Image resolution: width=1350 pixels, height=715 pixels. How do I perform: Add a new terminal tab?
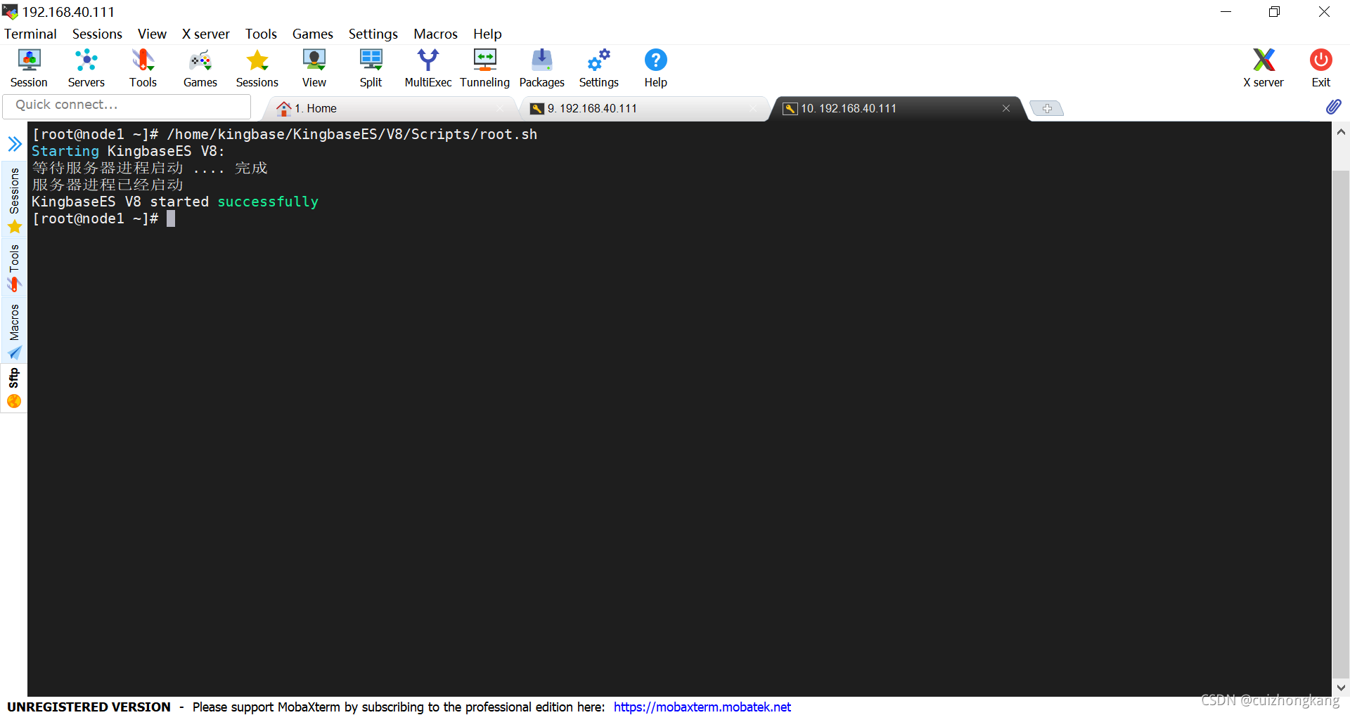(1046, 108)
